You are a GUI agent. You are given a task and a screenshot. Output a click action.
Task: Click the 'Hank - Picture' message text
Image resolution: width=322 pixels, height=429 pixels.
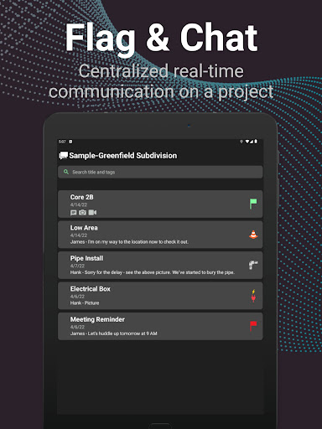click(x=85, y=302)
